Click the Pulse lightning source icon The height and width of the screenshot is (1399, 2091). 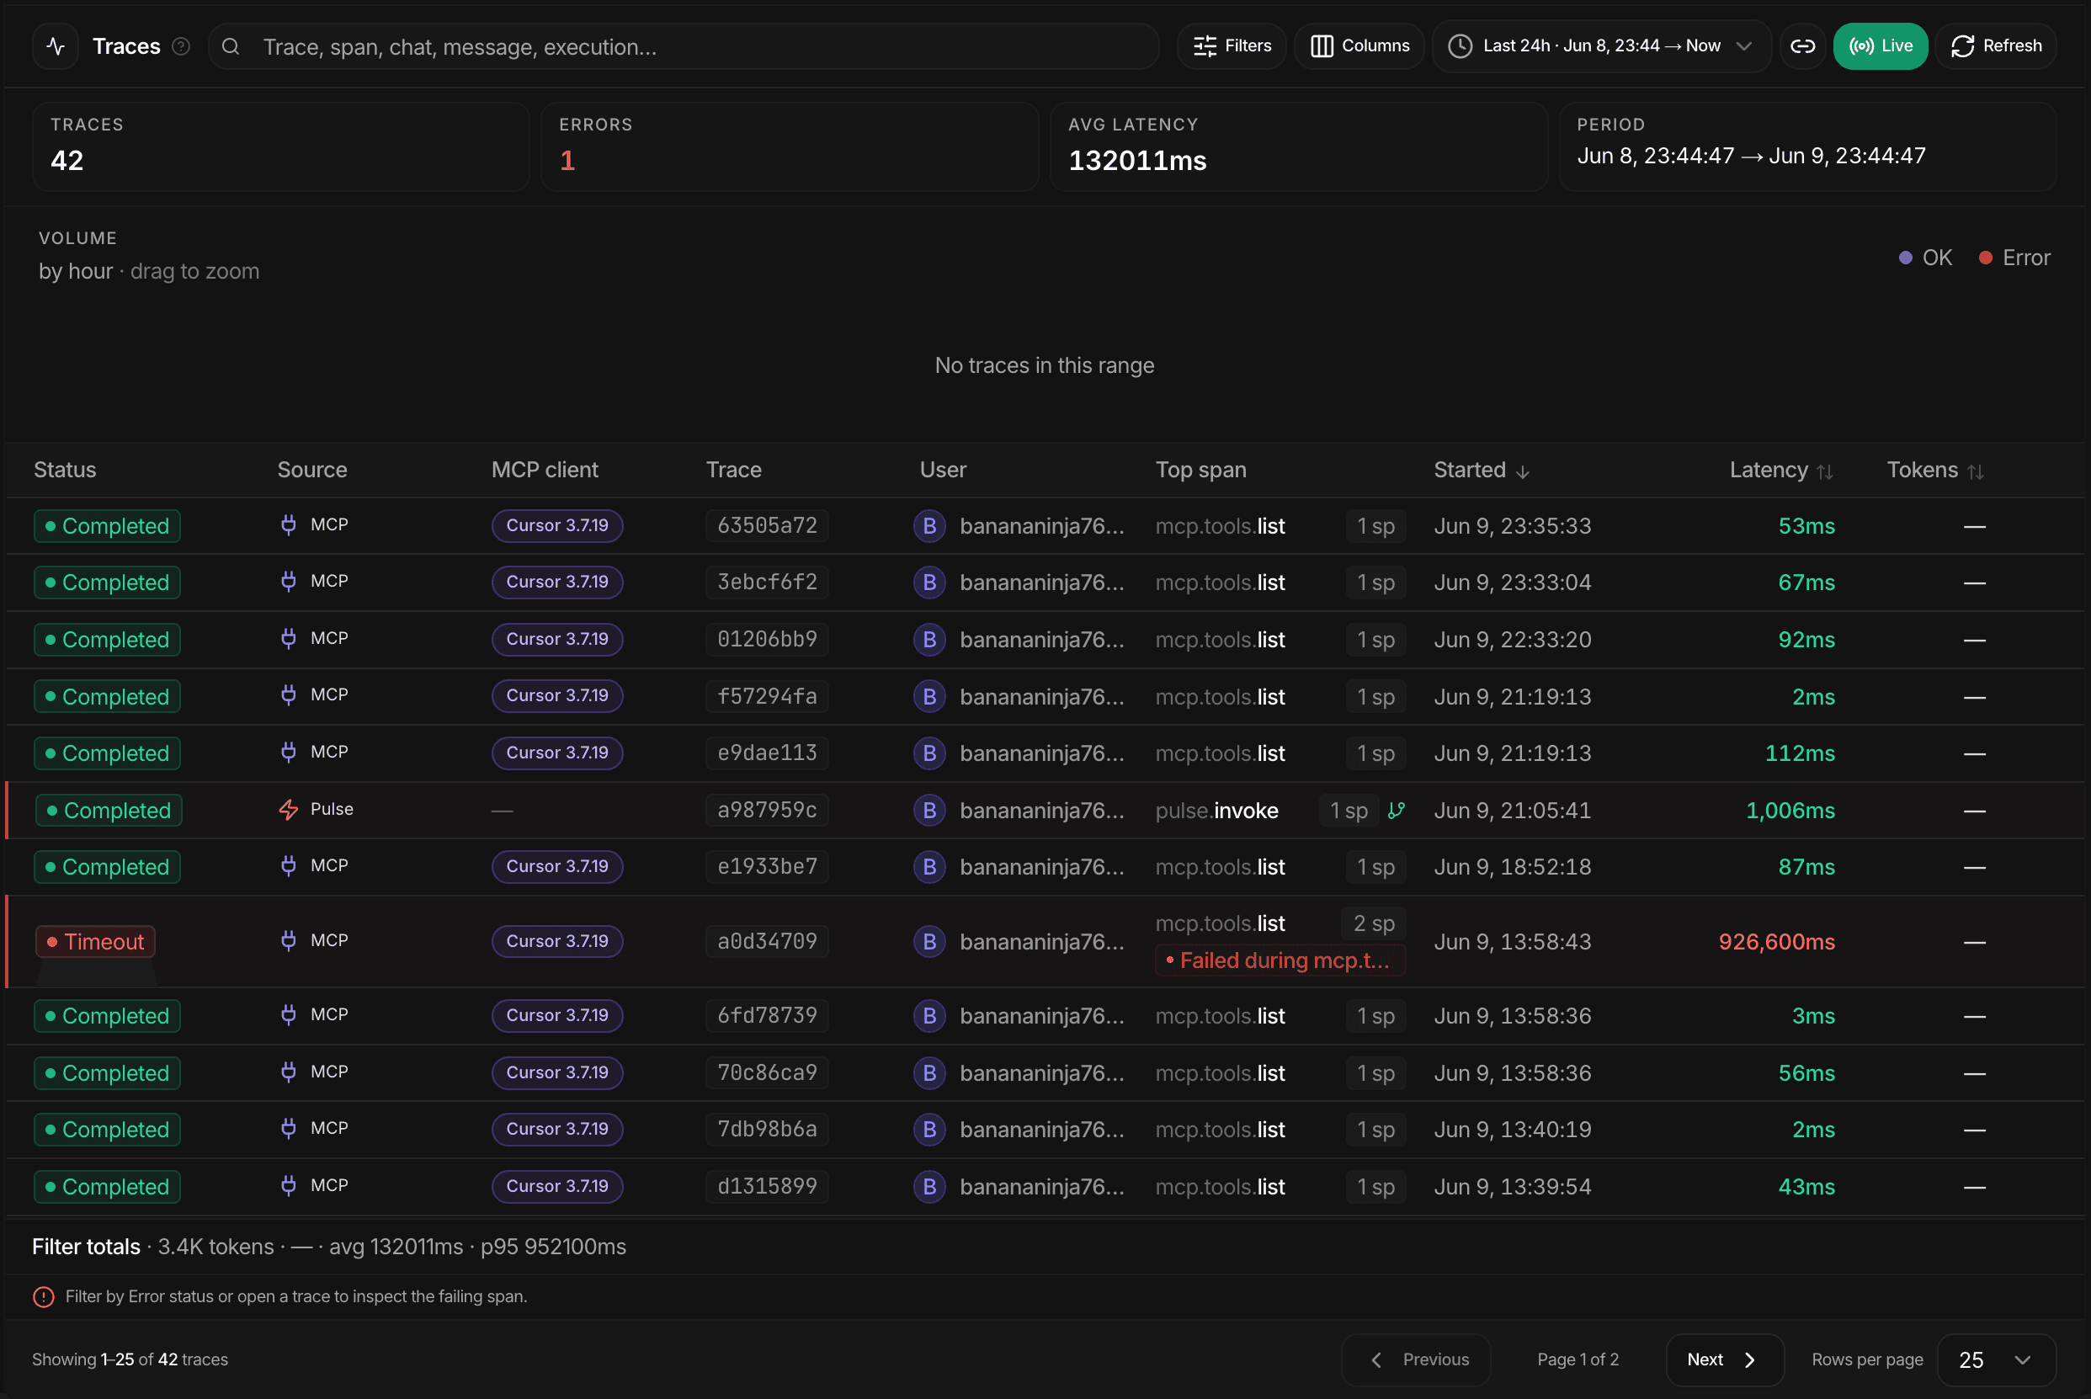point(288,809)
